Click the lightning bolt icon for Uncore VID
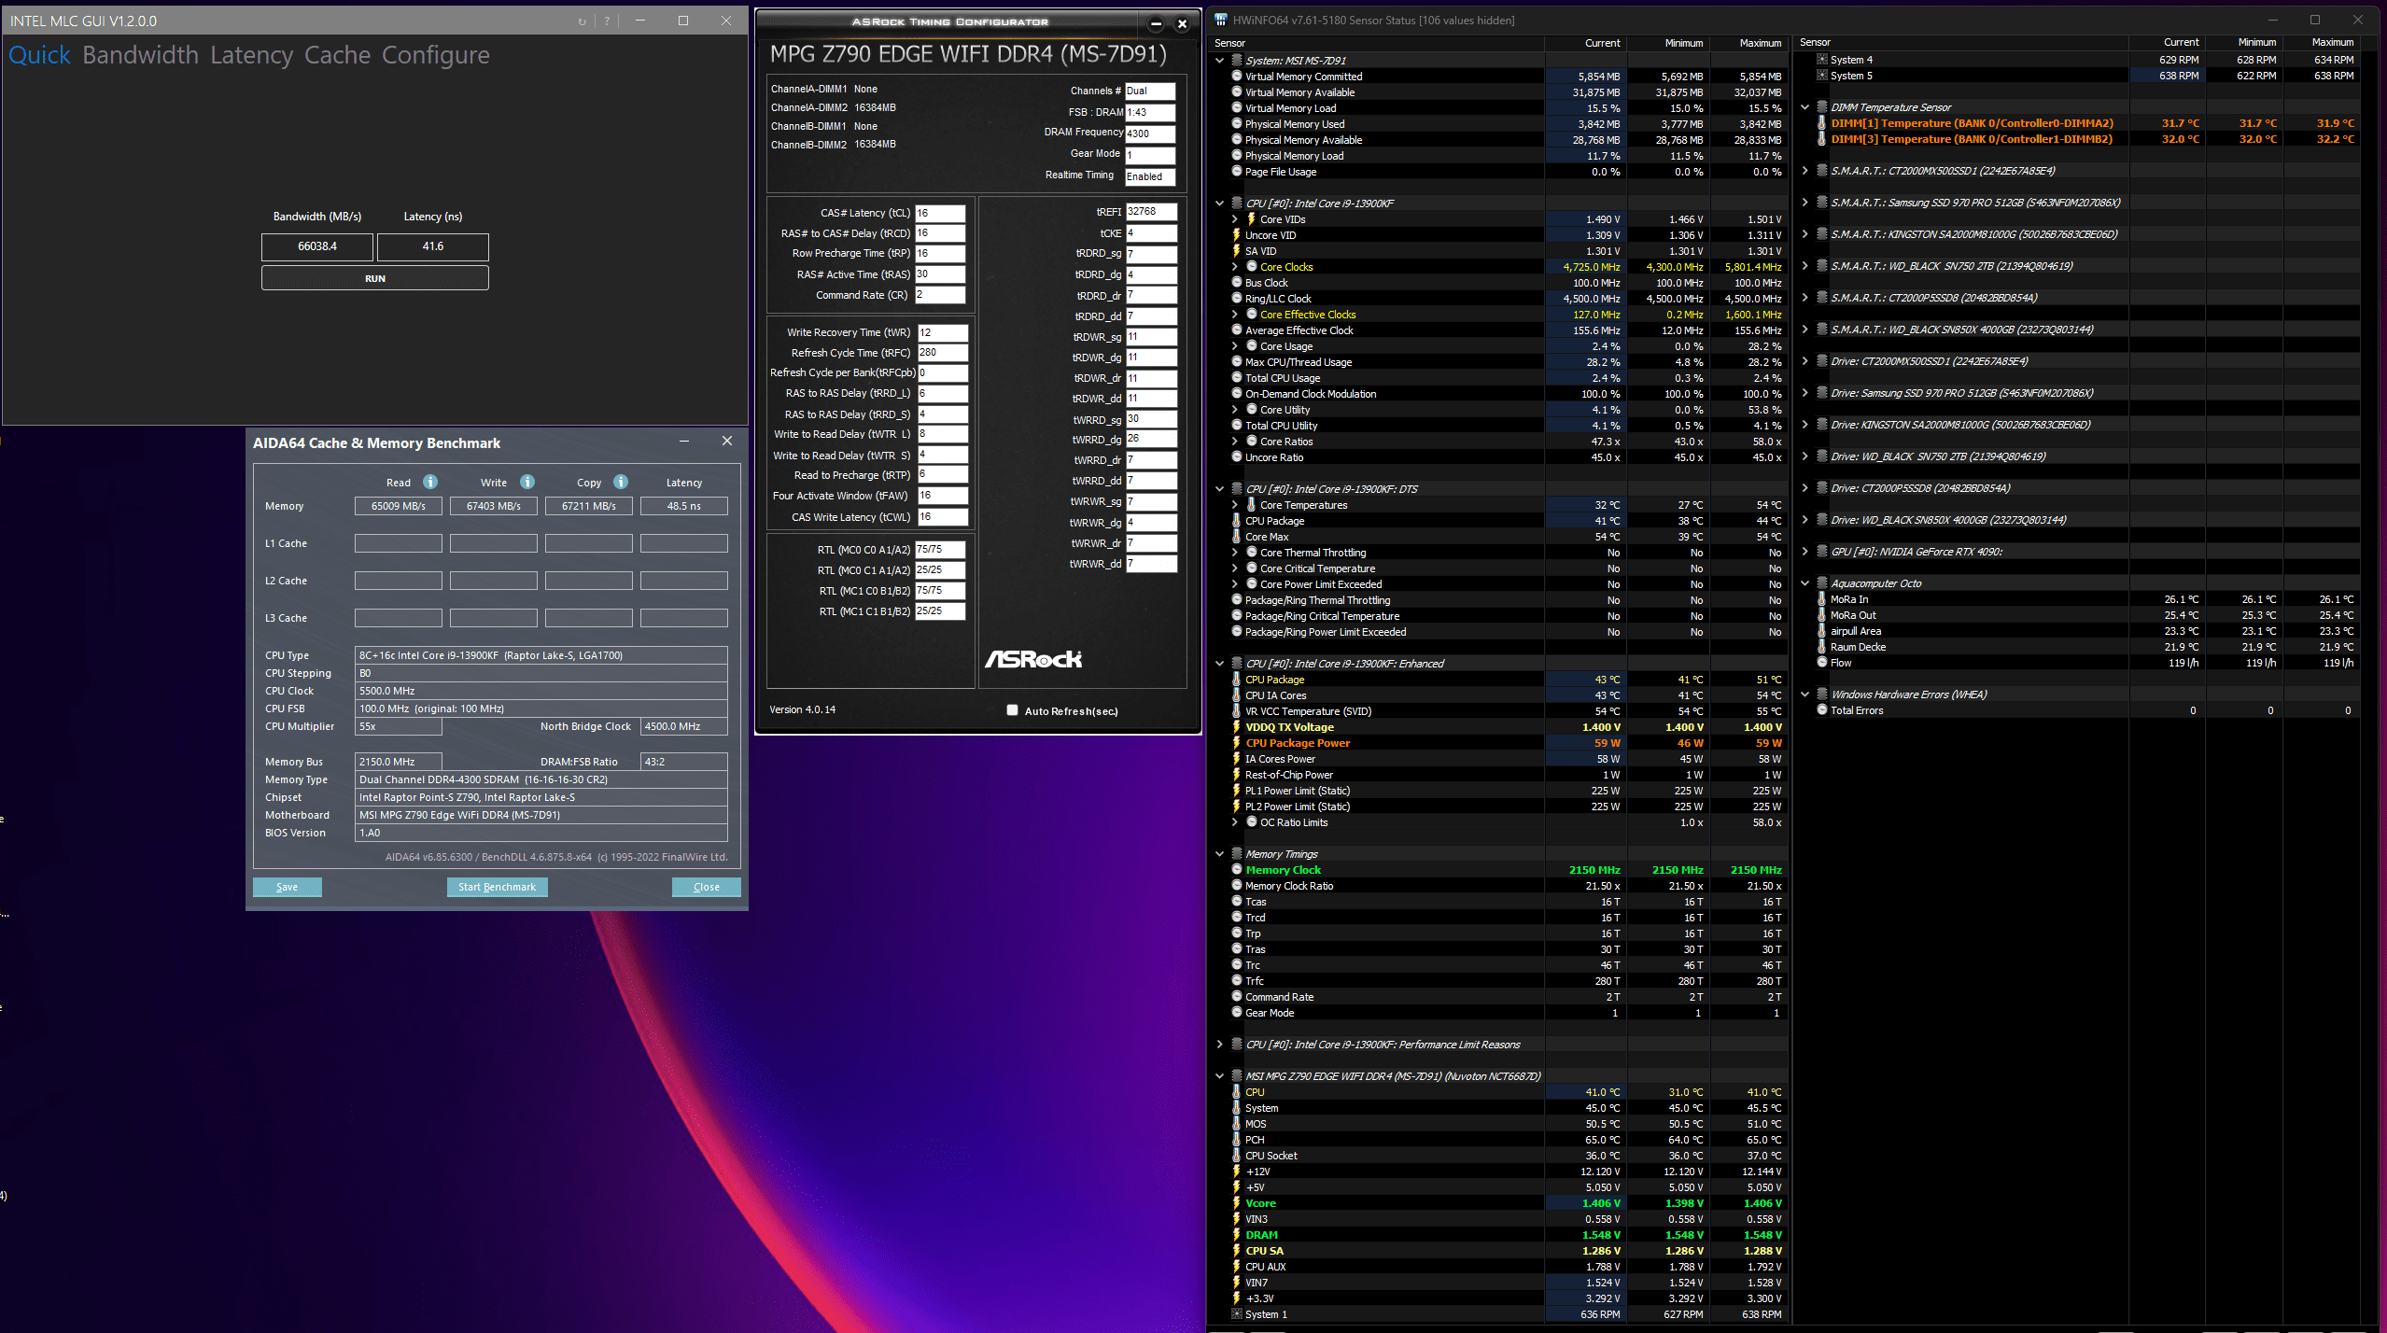 (1236, 235)
